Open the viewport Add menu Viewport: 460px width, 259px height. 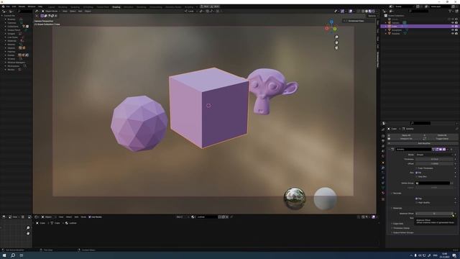click(x=80, y=12)
